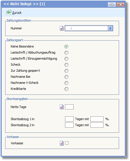Image resolution: width=130 pixels, height=161 pixels.
Task: Click the green Zurück arrow icon
Action: [x=9, y=13]
